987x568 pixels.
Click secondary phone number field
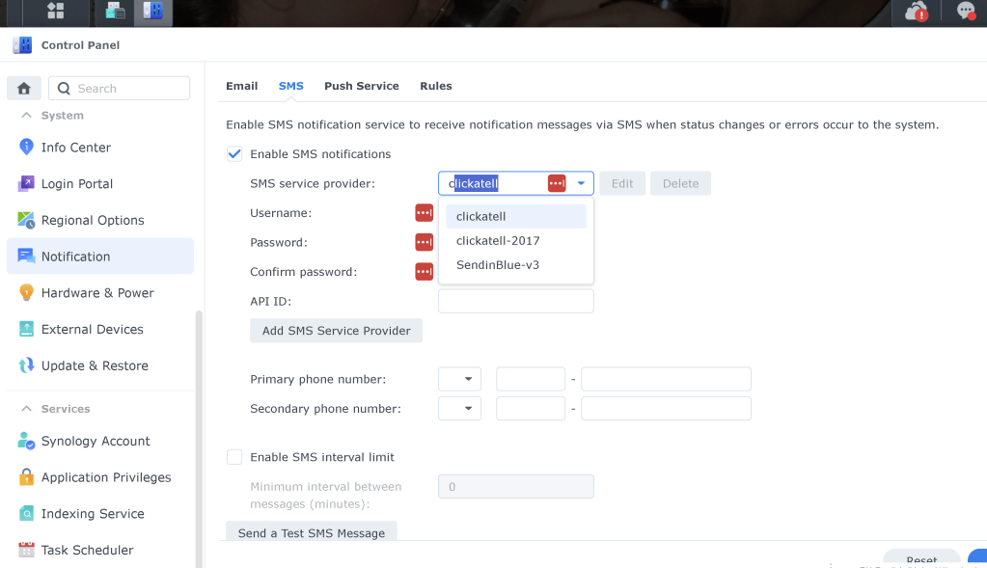(x=666, y=409)
